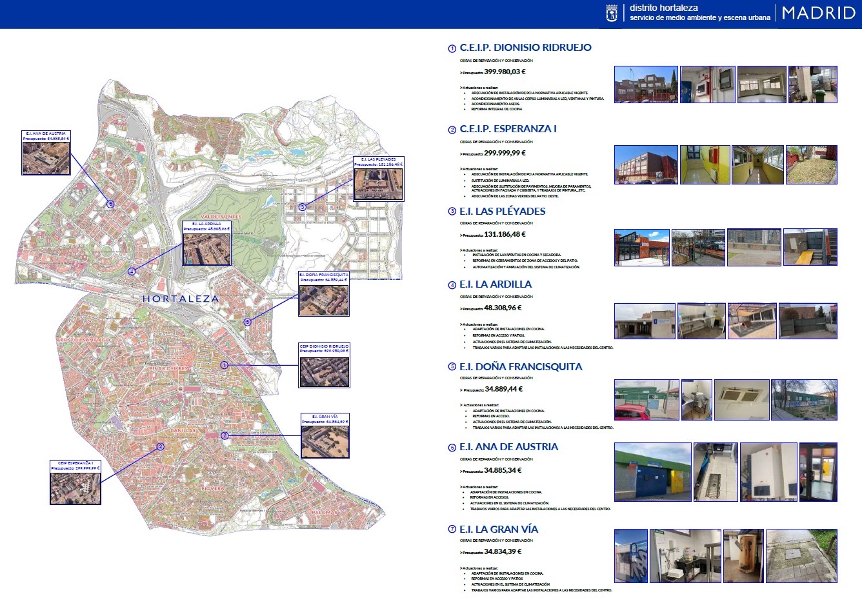Viewport: 862px width, 605px height.
Task: Click the Madrid coat of arms logo
Action: pyautogui.click(x=612, y=14)
